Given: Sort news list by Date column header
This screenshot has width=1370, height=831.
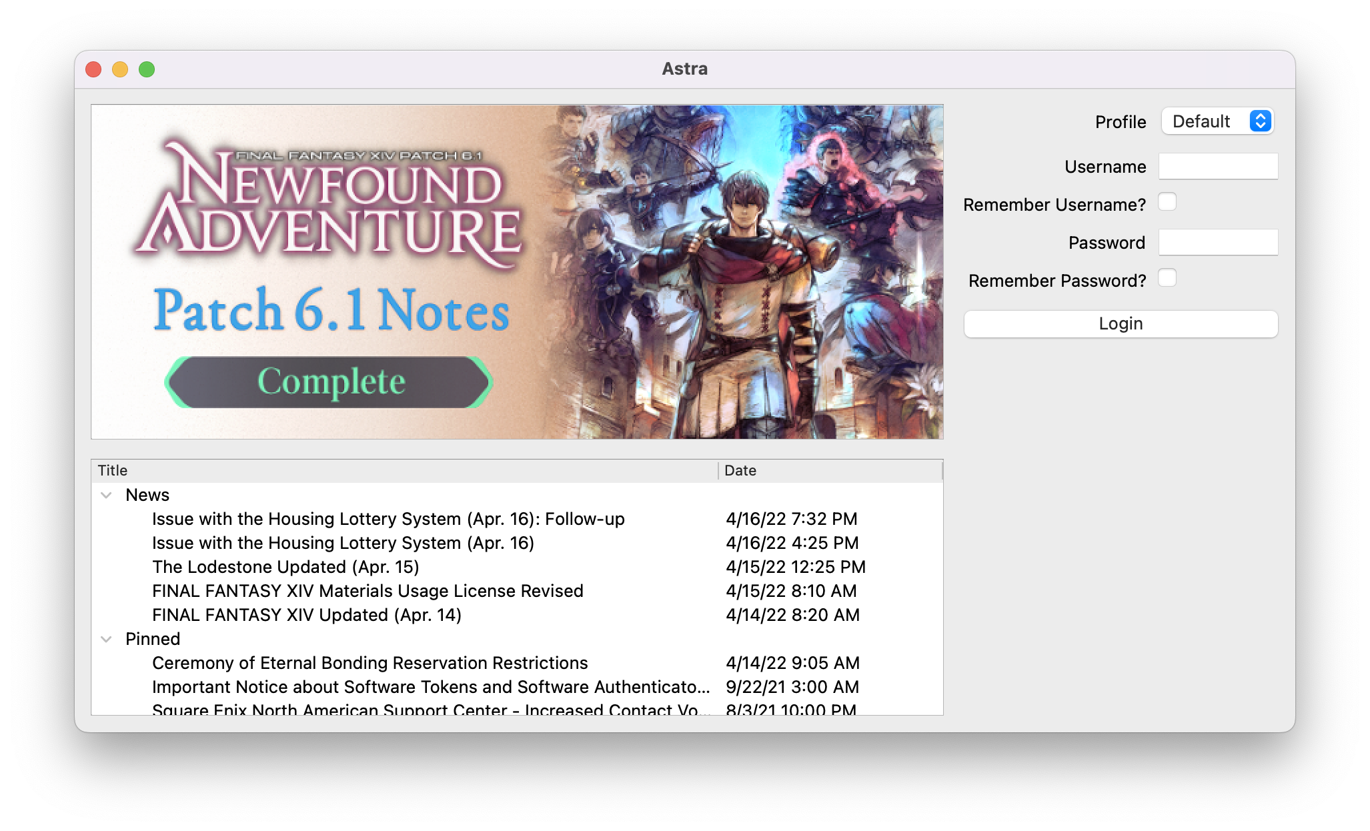Looking at the screenshot, I should (830, 470).
